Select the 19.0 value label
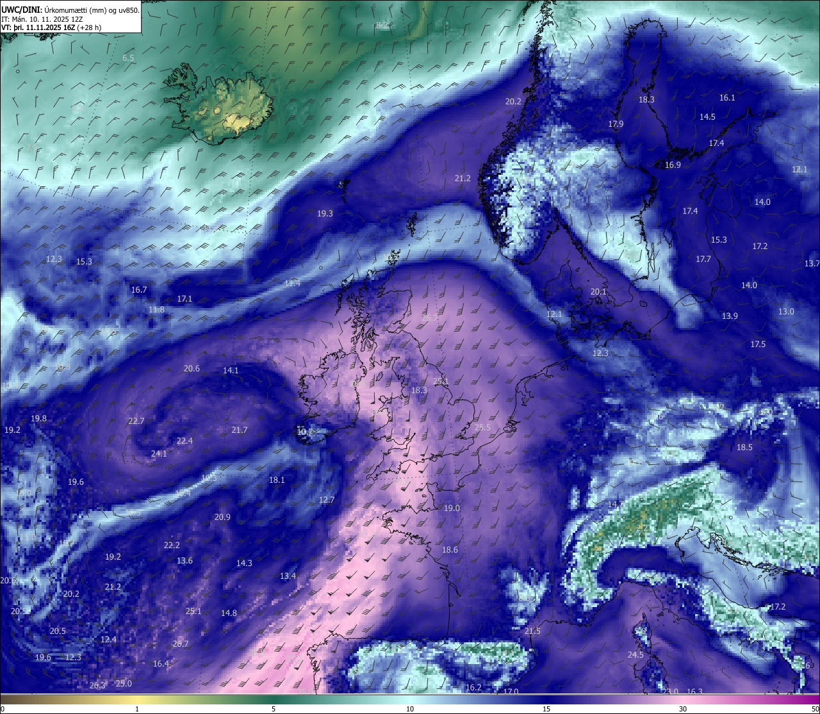 [x=452, y=508]
